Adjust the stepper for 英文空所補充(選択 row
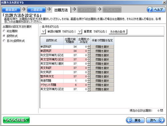The height and width of the screenshot is (126, 167). [x=89, y=64]
